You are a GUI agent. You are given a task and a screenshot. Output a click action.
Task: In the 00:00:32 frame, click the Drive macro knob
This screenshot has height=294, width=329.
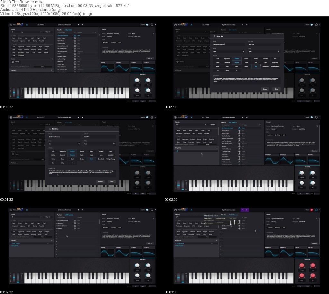[x=137, y=90]
